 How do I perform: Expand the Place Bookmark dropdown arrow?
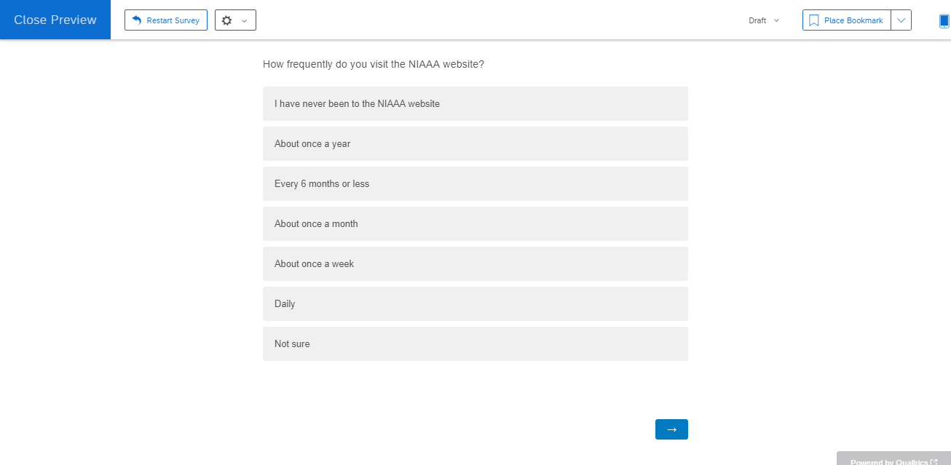(x=901, y=20)
